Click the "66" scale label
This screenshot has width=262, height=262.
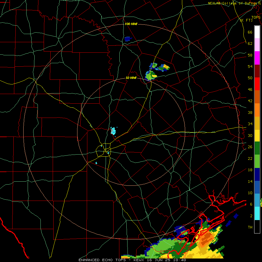click(250, 32)
